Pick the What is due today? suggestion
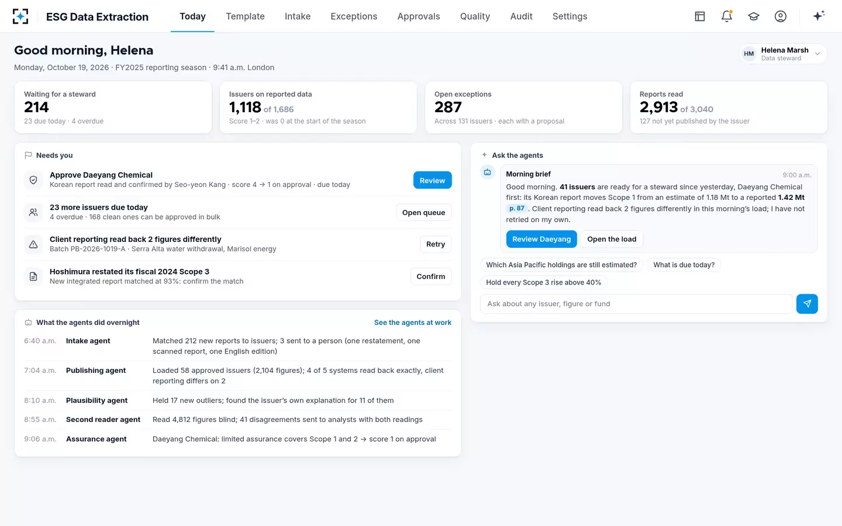 coord(684,265)
